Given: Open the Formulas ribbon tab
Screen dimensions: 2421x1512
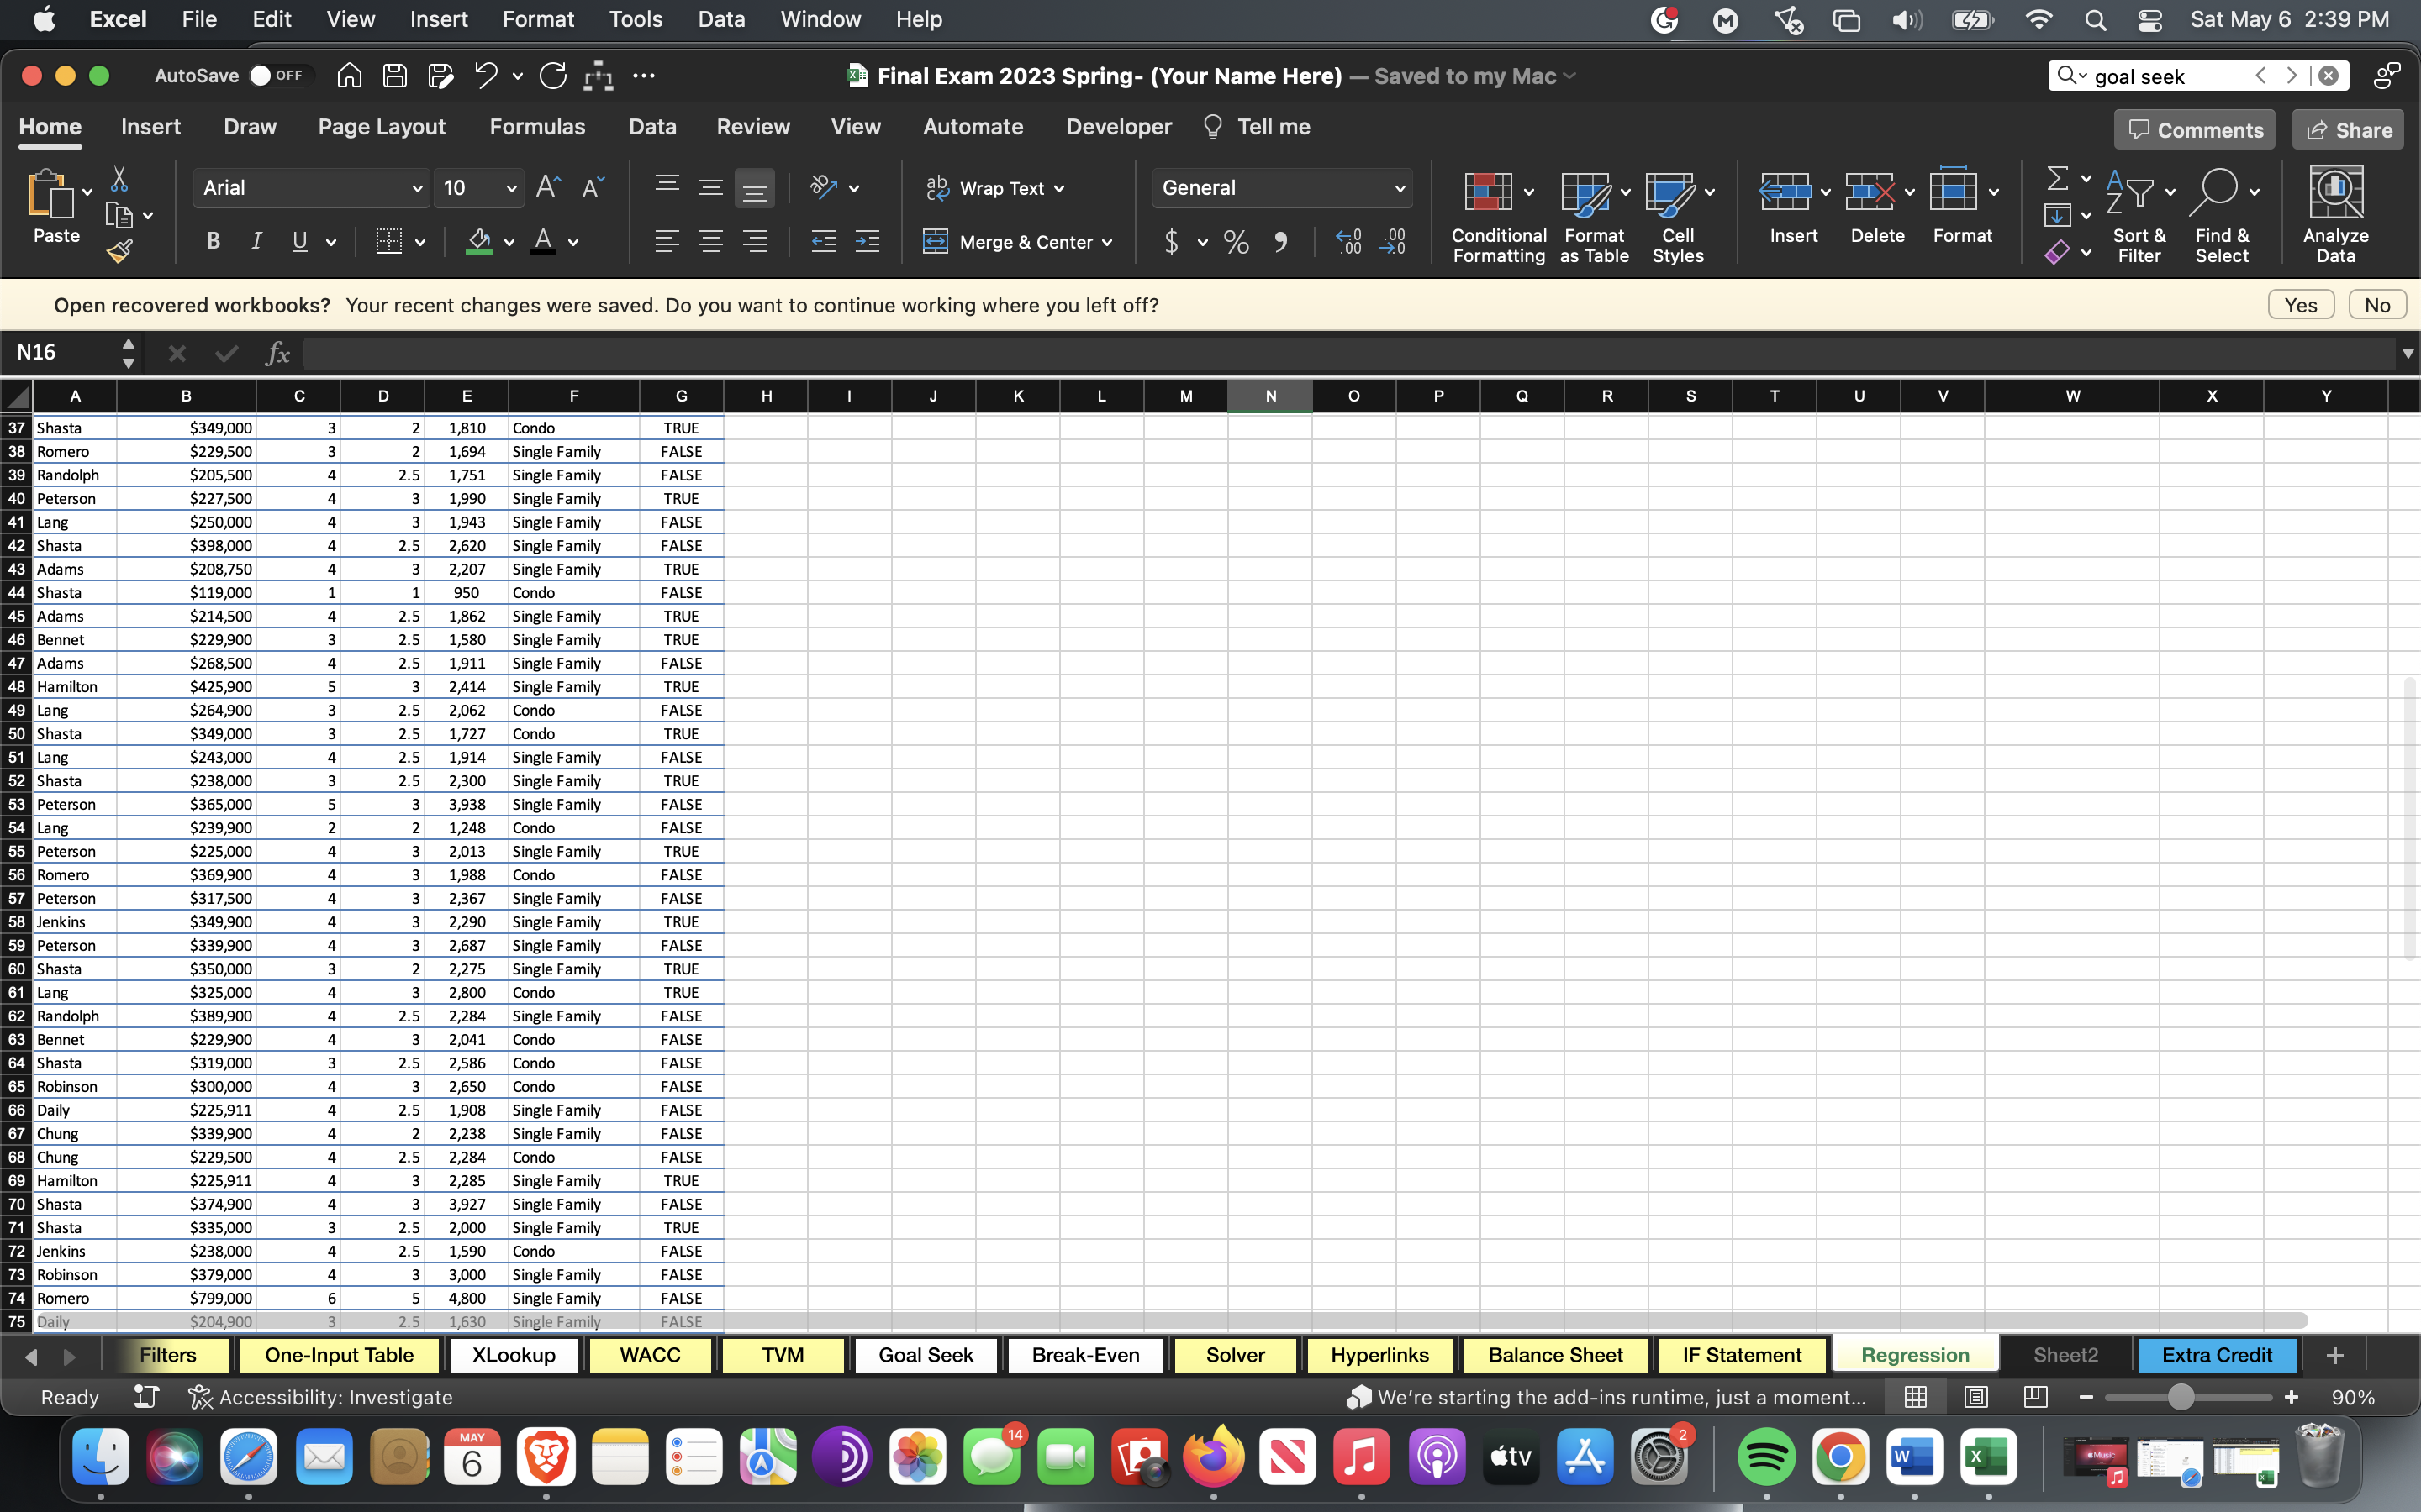Looking at the screenshot, I should (x=537, y=127).
